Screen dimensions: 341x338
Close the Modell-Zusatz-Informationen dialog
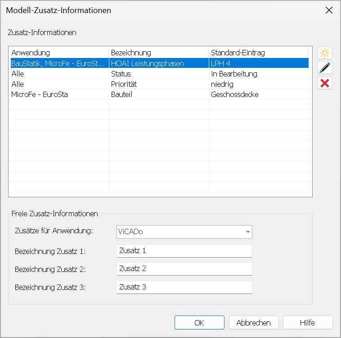[329, 10]
